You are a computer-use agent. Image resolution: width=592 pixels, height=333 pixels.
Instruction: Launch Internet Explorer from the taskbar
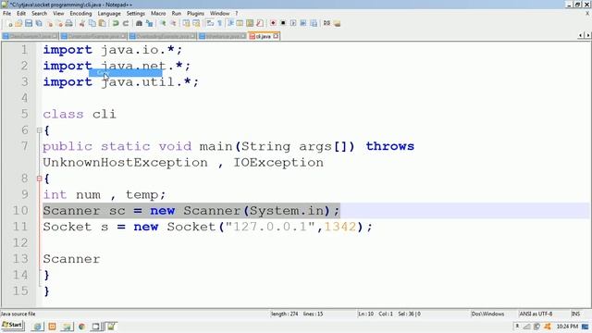click(x=38, y=327)
